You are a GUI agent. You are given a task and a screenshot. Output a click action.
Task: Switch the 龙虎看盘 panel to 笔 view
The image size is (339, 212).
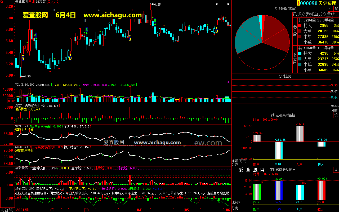tap(336, 9)
